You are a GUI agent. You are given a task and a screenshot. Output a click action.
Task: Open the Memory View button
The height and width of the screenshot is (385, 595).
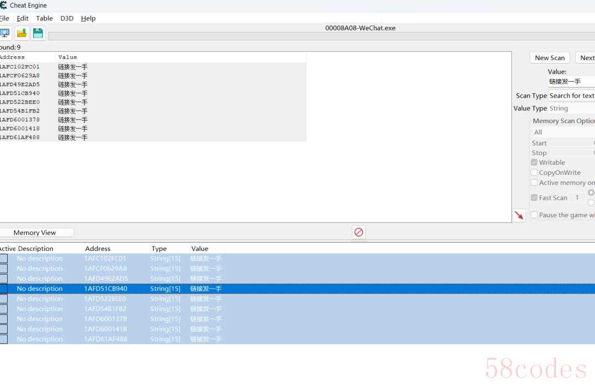36,233
